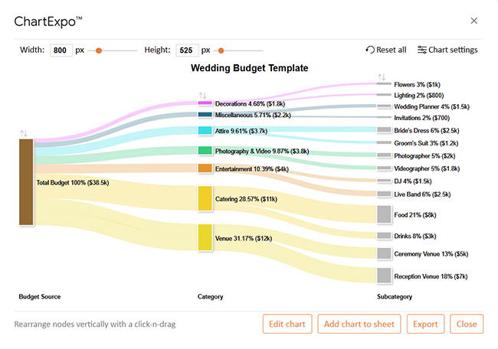Select the yellow Venue node
The height and width of the screenshot is (349, 498).
[x=205, y=237]
